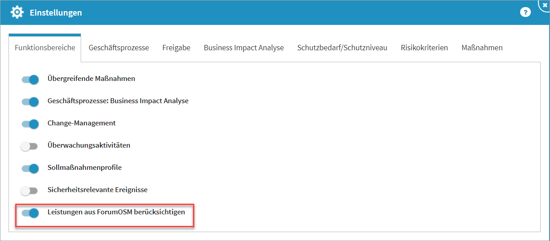Viewport: 550px width, 241px height.
Task: Click the Einstellungen dialog title
Action: pyautogui.click(x=56, y=12)
